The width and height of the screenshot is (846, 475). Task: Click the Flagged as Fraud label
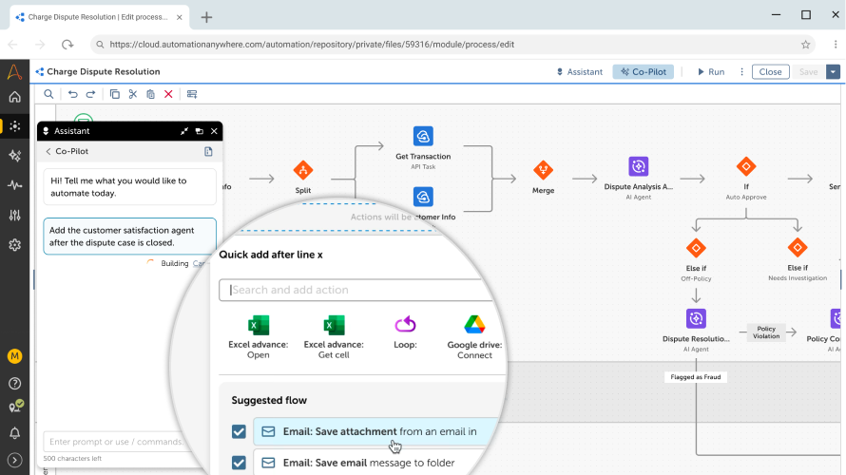tap(696, 377)
